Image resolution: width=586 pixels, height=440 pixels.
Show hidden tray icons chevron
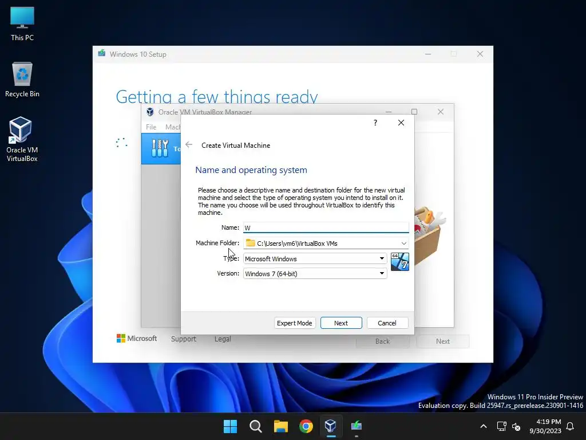[483, 426]
